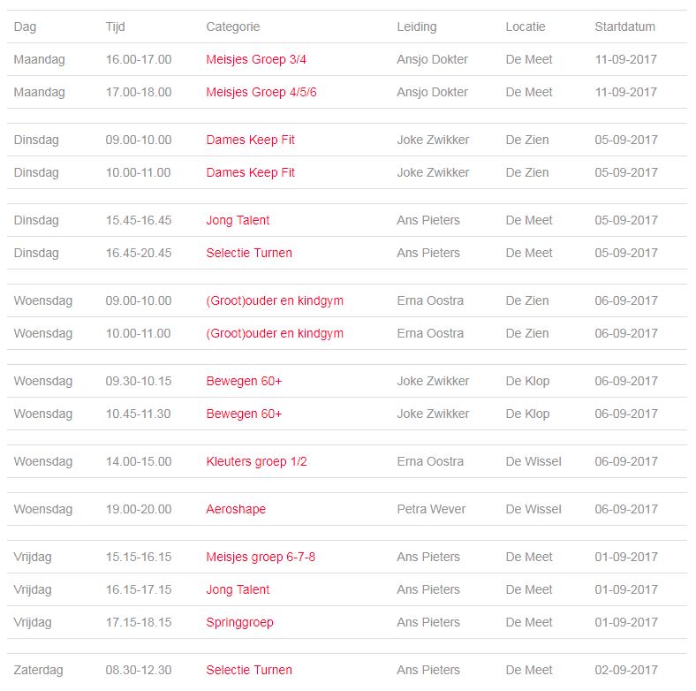The width and height of the screenshot is (696, 691).
Task: Click Dames Keep Fit at 10.00-11.00
Action: click(x=250, y=173)
